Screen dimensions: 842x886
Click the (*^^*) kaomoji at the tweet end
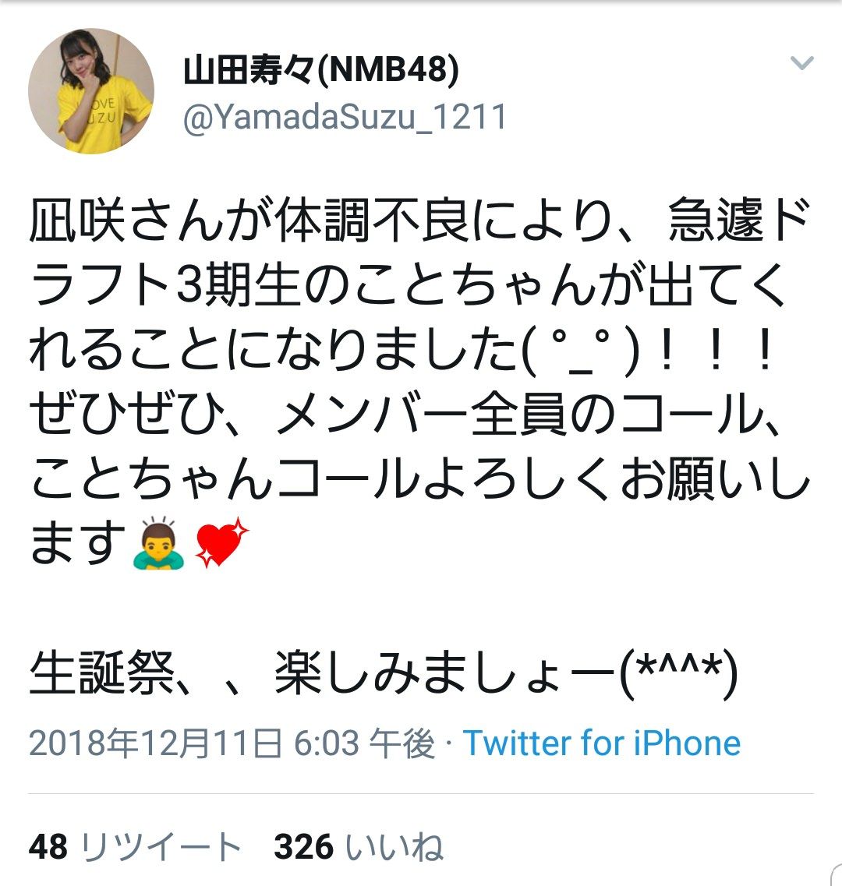[678, 672]
